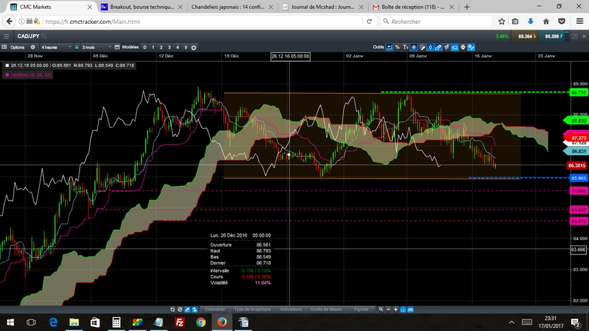This screenshot has width=589, height=331.
Task: Click the 86.399 buy price button
Action: [551, 36]
